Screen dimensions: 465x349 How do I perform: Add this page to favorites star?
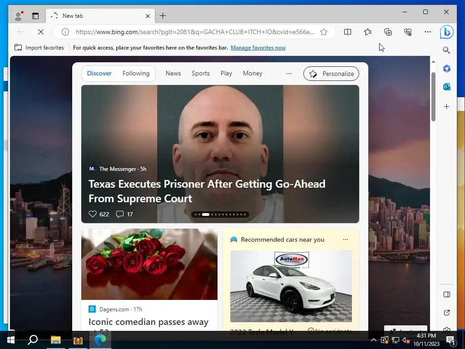pyautogui.click(x=324, y=32)
